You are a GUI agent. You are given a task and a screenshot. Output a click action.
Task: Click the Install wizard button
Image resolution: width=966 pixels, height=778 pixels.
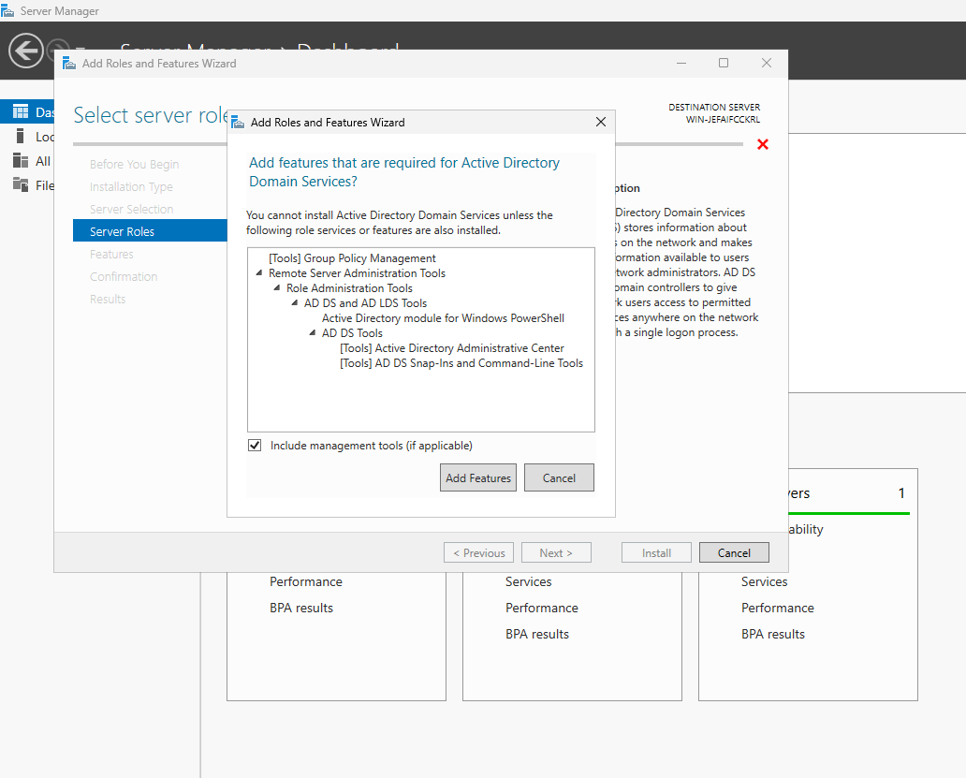point(656,552)
